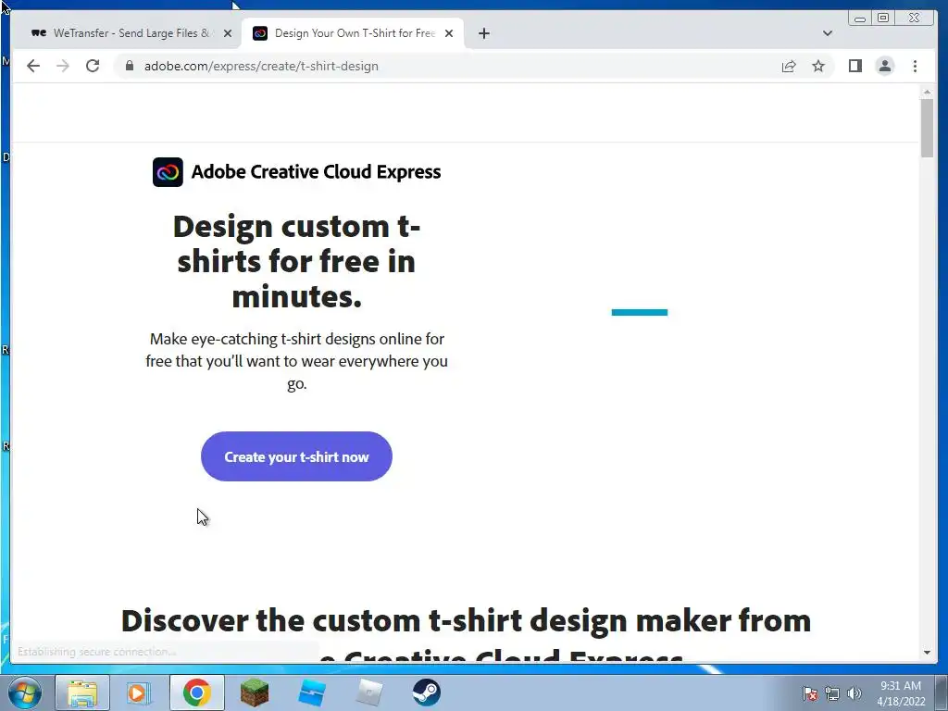The width and height of the screenshot is (948, 711).
Task: Close the WeTransfer tab
Action: pyautogui.click(x=228, y=33)
